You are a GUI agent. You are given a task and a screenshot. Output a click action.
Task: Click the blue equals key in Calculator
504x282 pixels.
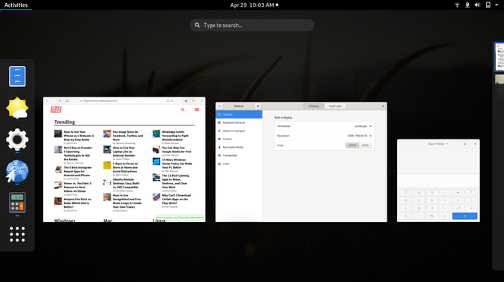(x=464, y=216)
